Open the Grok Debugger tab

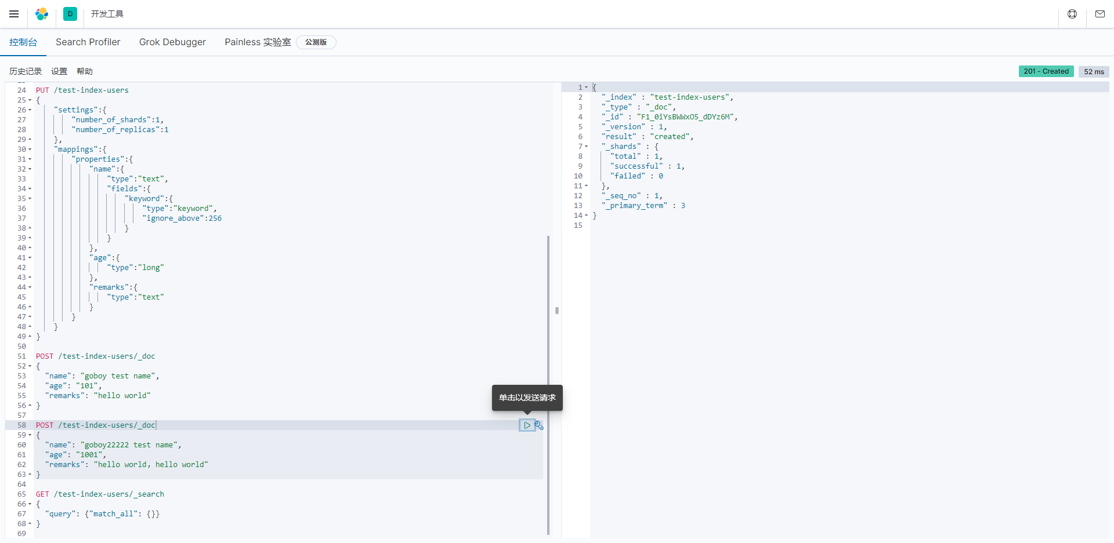(172, 42)
